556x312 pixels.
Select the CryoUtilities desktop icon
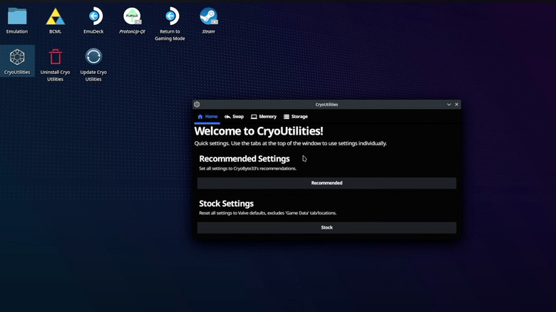click(17, 61)
